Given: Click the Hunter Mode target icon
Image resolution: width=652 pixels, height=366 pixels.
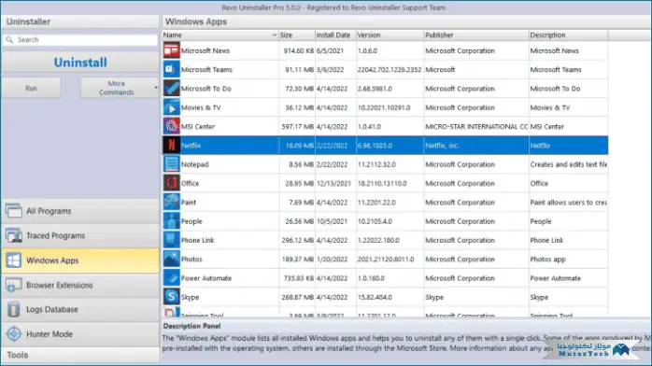Looking at the screenshot, I should click(14, 333).
